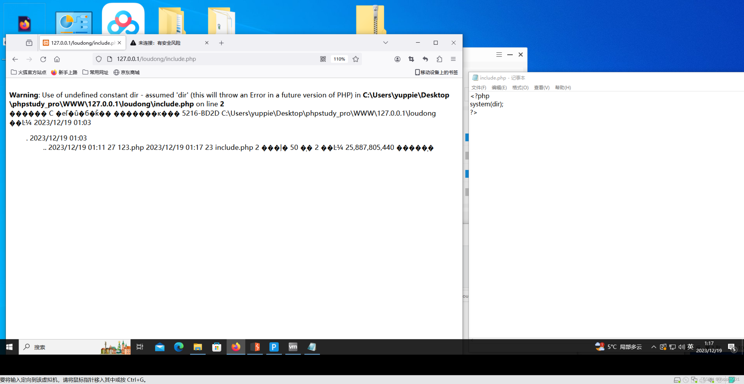
Task: Reset the 110% zoom level indicator
Action: [x=339, y=59]
